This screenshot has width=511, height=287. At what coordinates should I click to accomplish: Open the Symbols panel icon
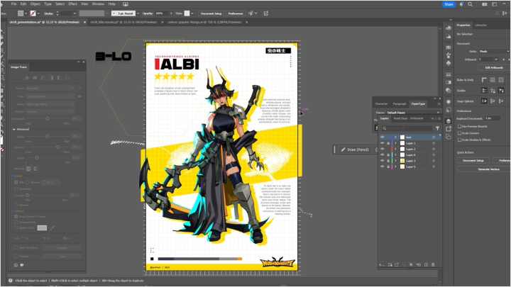pos(449,63)
